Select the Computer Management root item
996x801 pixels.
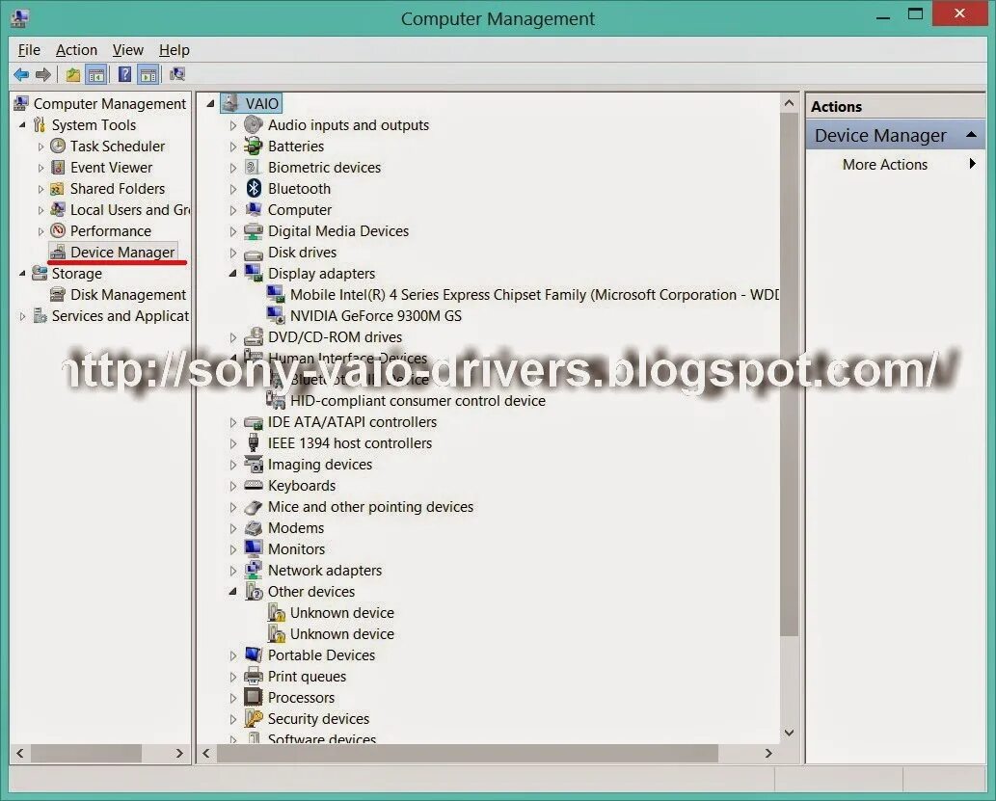[x=109, y=103]
